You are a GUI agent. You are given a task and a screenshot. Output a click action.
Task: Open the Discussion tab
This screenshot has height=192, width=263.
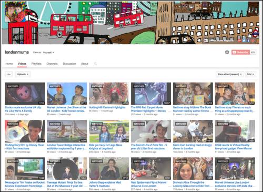coord(69,64)
